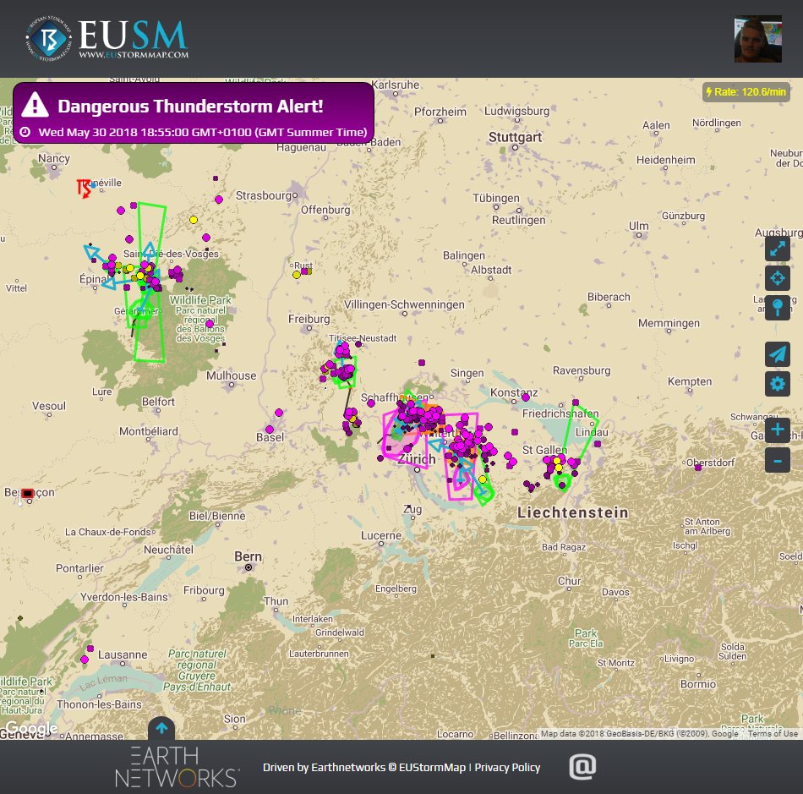
Task: Click the Google logo on map
Action: (x=30, y=728)
